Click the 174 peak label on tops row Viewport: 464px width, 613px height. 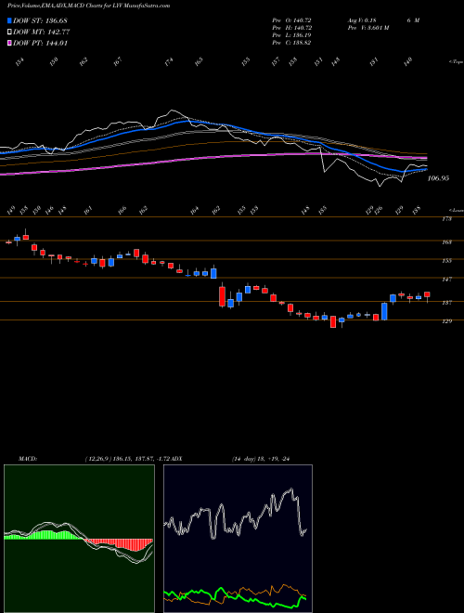[169, 62]
